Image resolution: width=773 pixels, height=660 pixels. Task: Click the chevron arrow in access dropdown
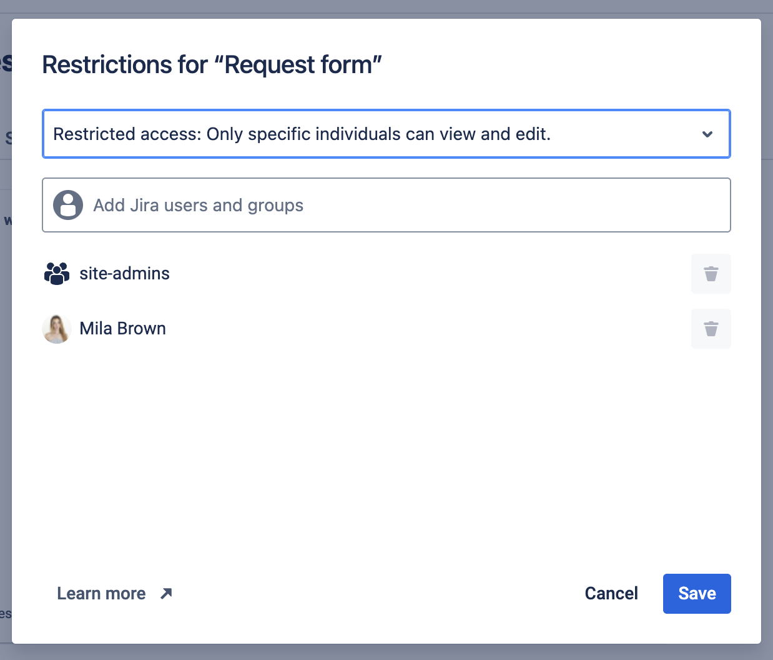(707, 134)
